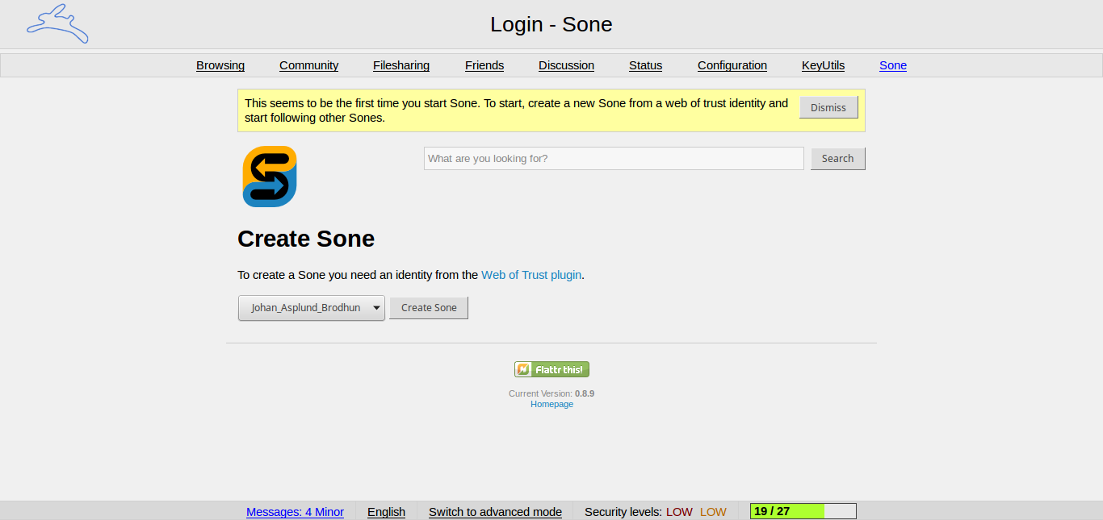The width and height of the screenshot is (1103, 520).
Task: Open the Sone menu item
Action: click(893, 65)
